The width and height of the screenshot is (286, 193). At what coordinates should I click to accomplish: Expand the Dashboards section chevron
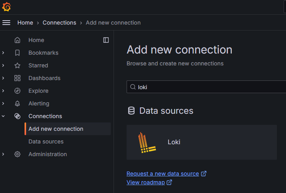pos(3,78)
